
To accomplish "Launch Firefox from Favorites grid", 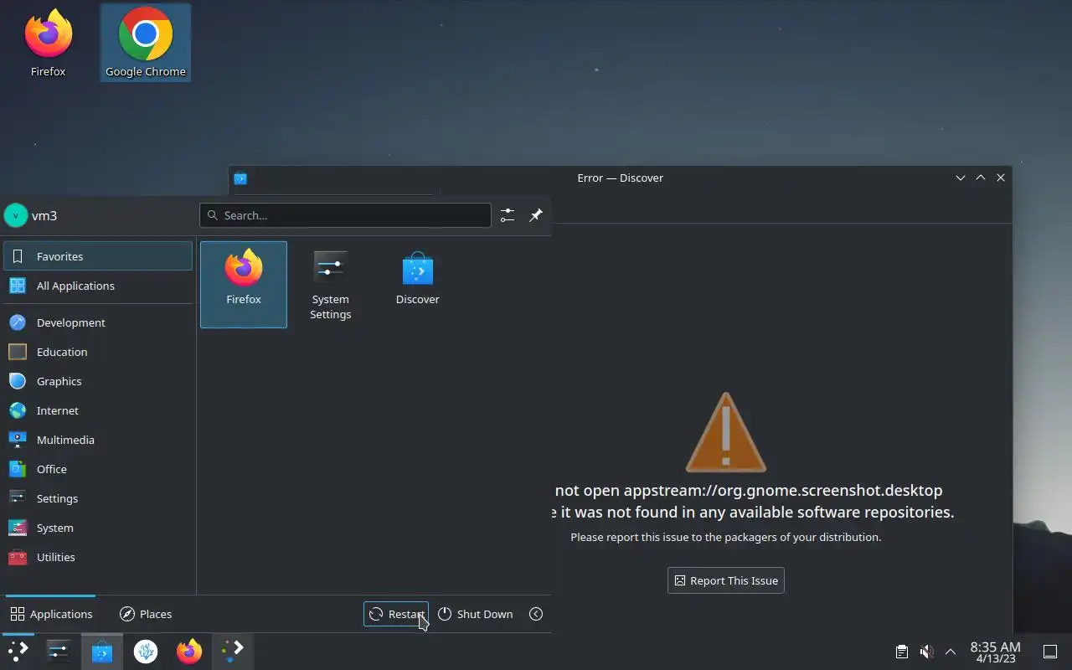I will (244, 285).
